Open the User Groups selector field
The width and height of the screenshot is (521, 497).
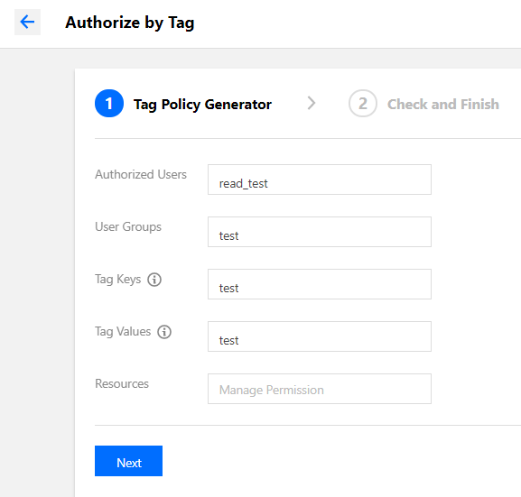320,232
